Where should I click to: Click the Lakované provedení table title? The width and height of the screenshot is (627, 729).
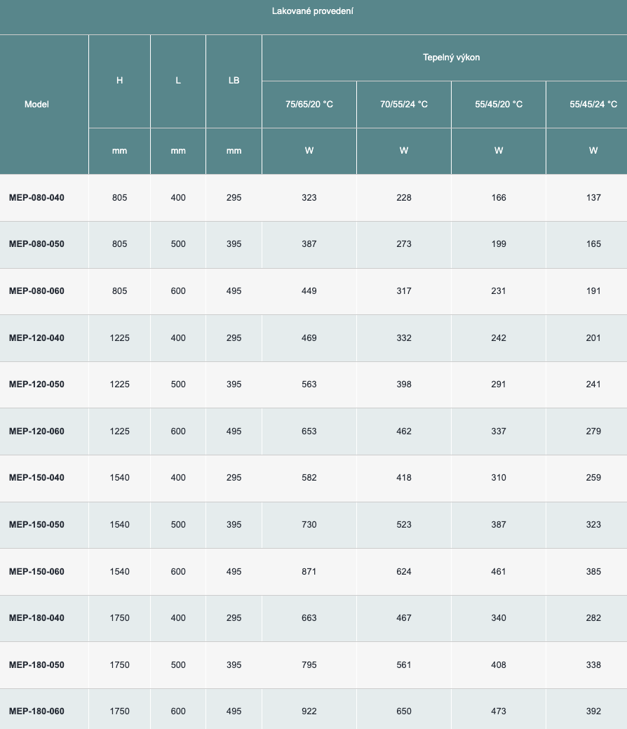click(312, 11)
